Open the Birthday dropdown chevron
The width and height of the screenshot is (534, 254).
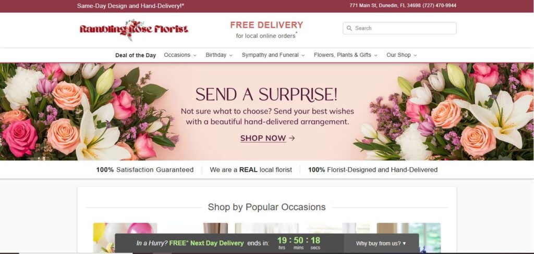click(x=230, y=55)
